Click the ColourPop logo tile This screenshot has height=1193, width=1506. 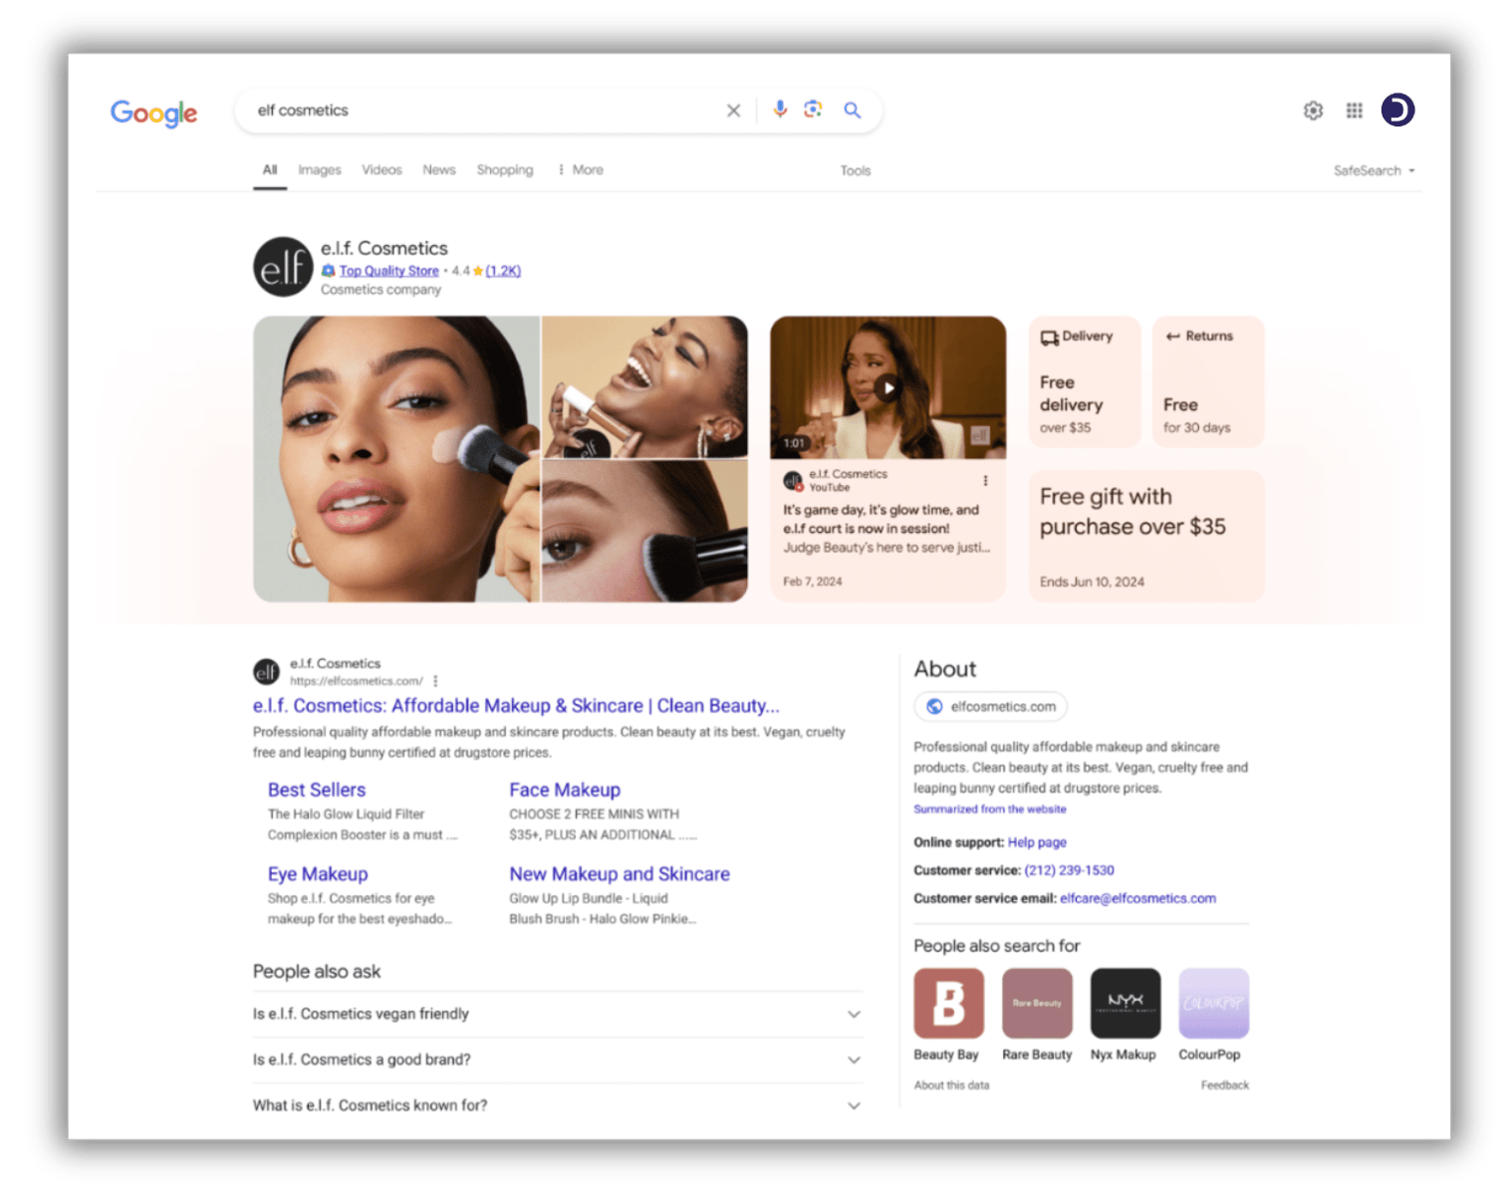[1213, 1003]
